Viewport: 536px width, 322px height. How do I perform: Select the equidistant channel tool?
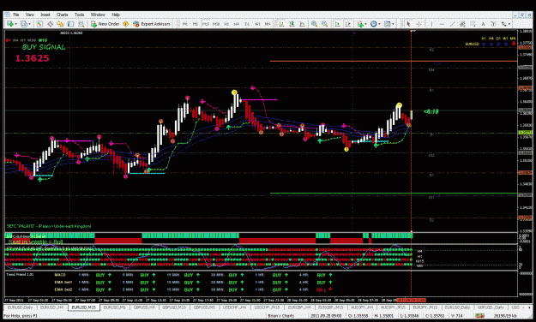point(462,24)
